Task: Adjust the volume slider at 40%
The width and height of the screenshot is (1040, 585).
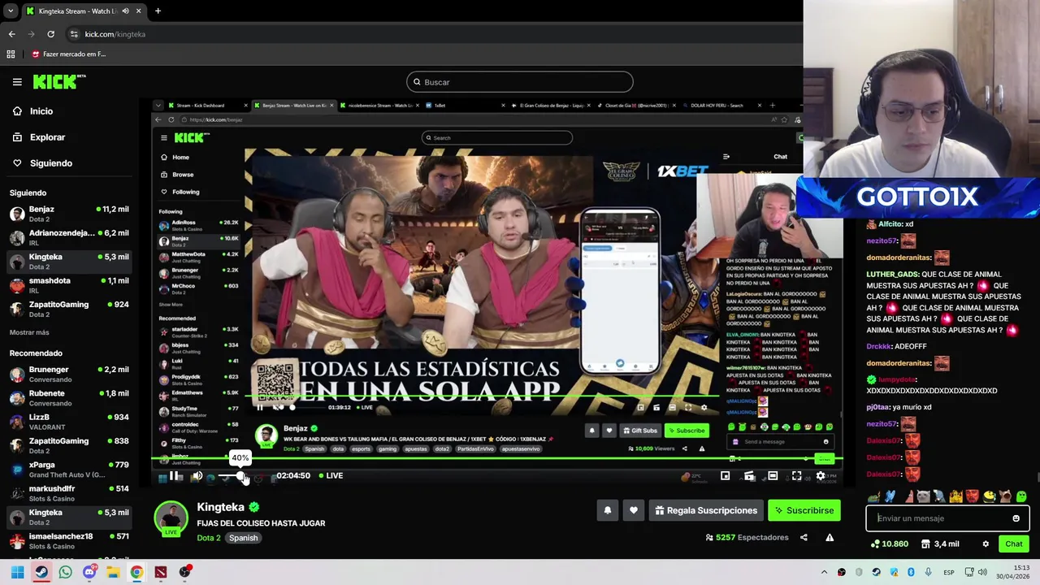Action: [241, 476]
